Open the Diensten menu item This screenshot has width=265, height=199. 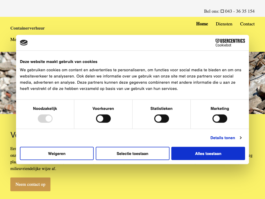(224, 24)
